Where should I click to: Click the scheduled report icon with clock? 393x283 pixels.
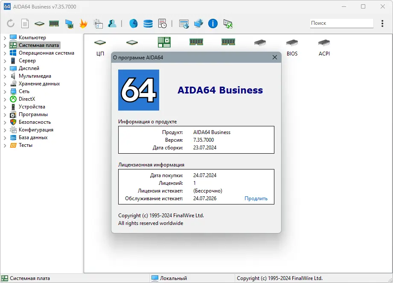click(163, 23)
